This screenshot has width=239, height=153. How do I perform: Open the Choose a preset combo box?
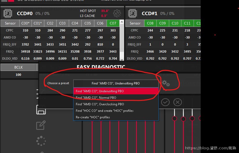pyautogui.click(x=116, y=83)
